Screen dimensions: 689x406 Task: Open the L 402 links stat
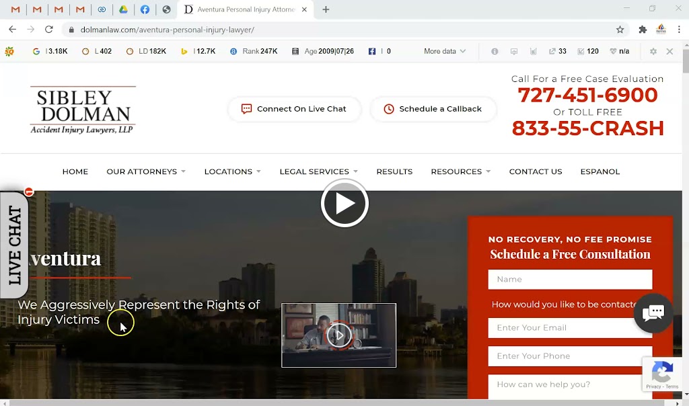[97, 51]
